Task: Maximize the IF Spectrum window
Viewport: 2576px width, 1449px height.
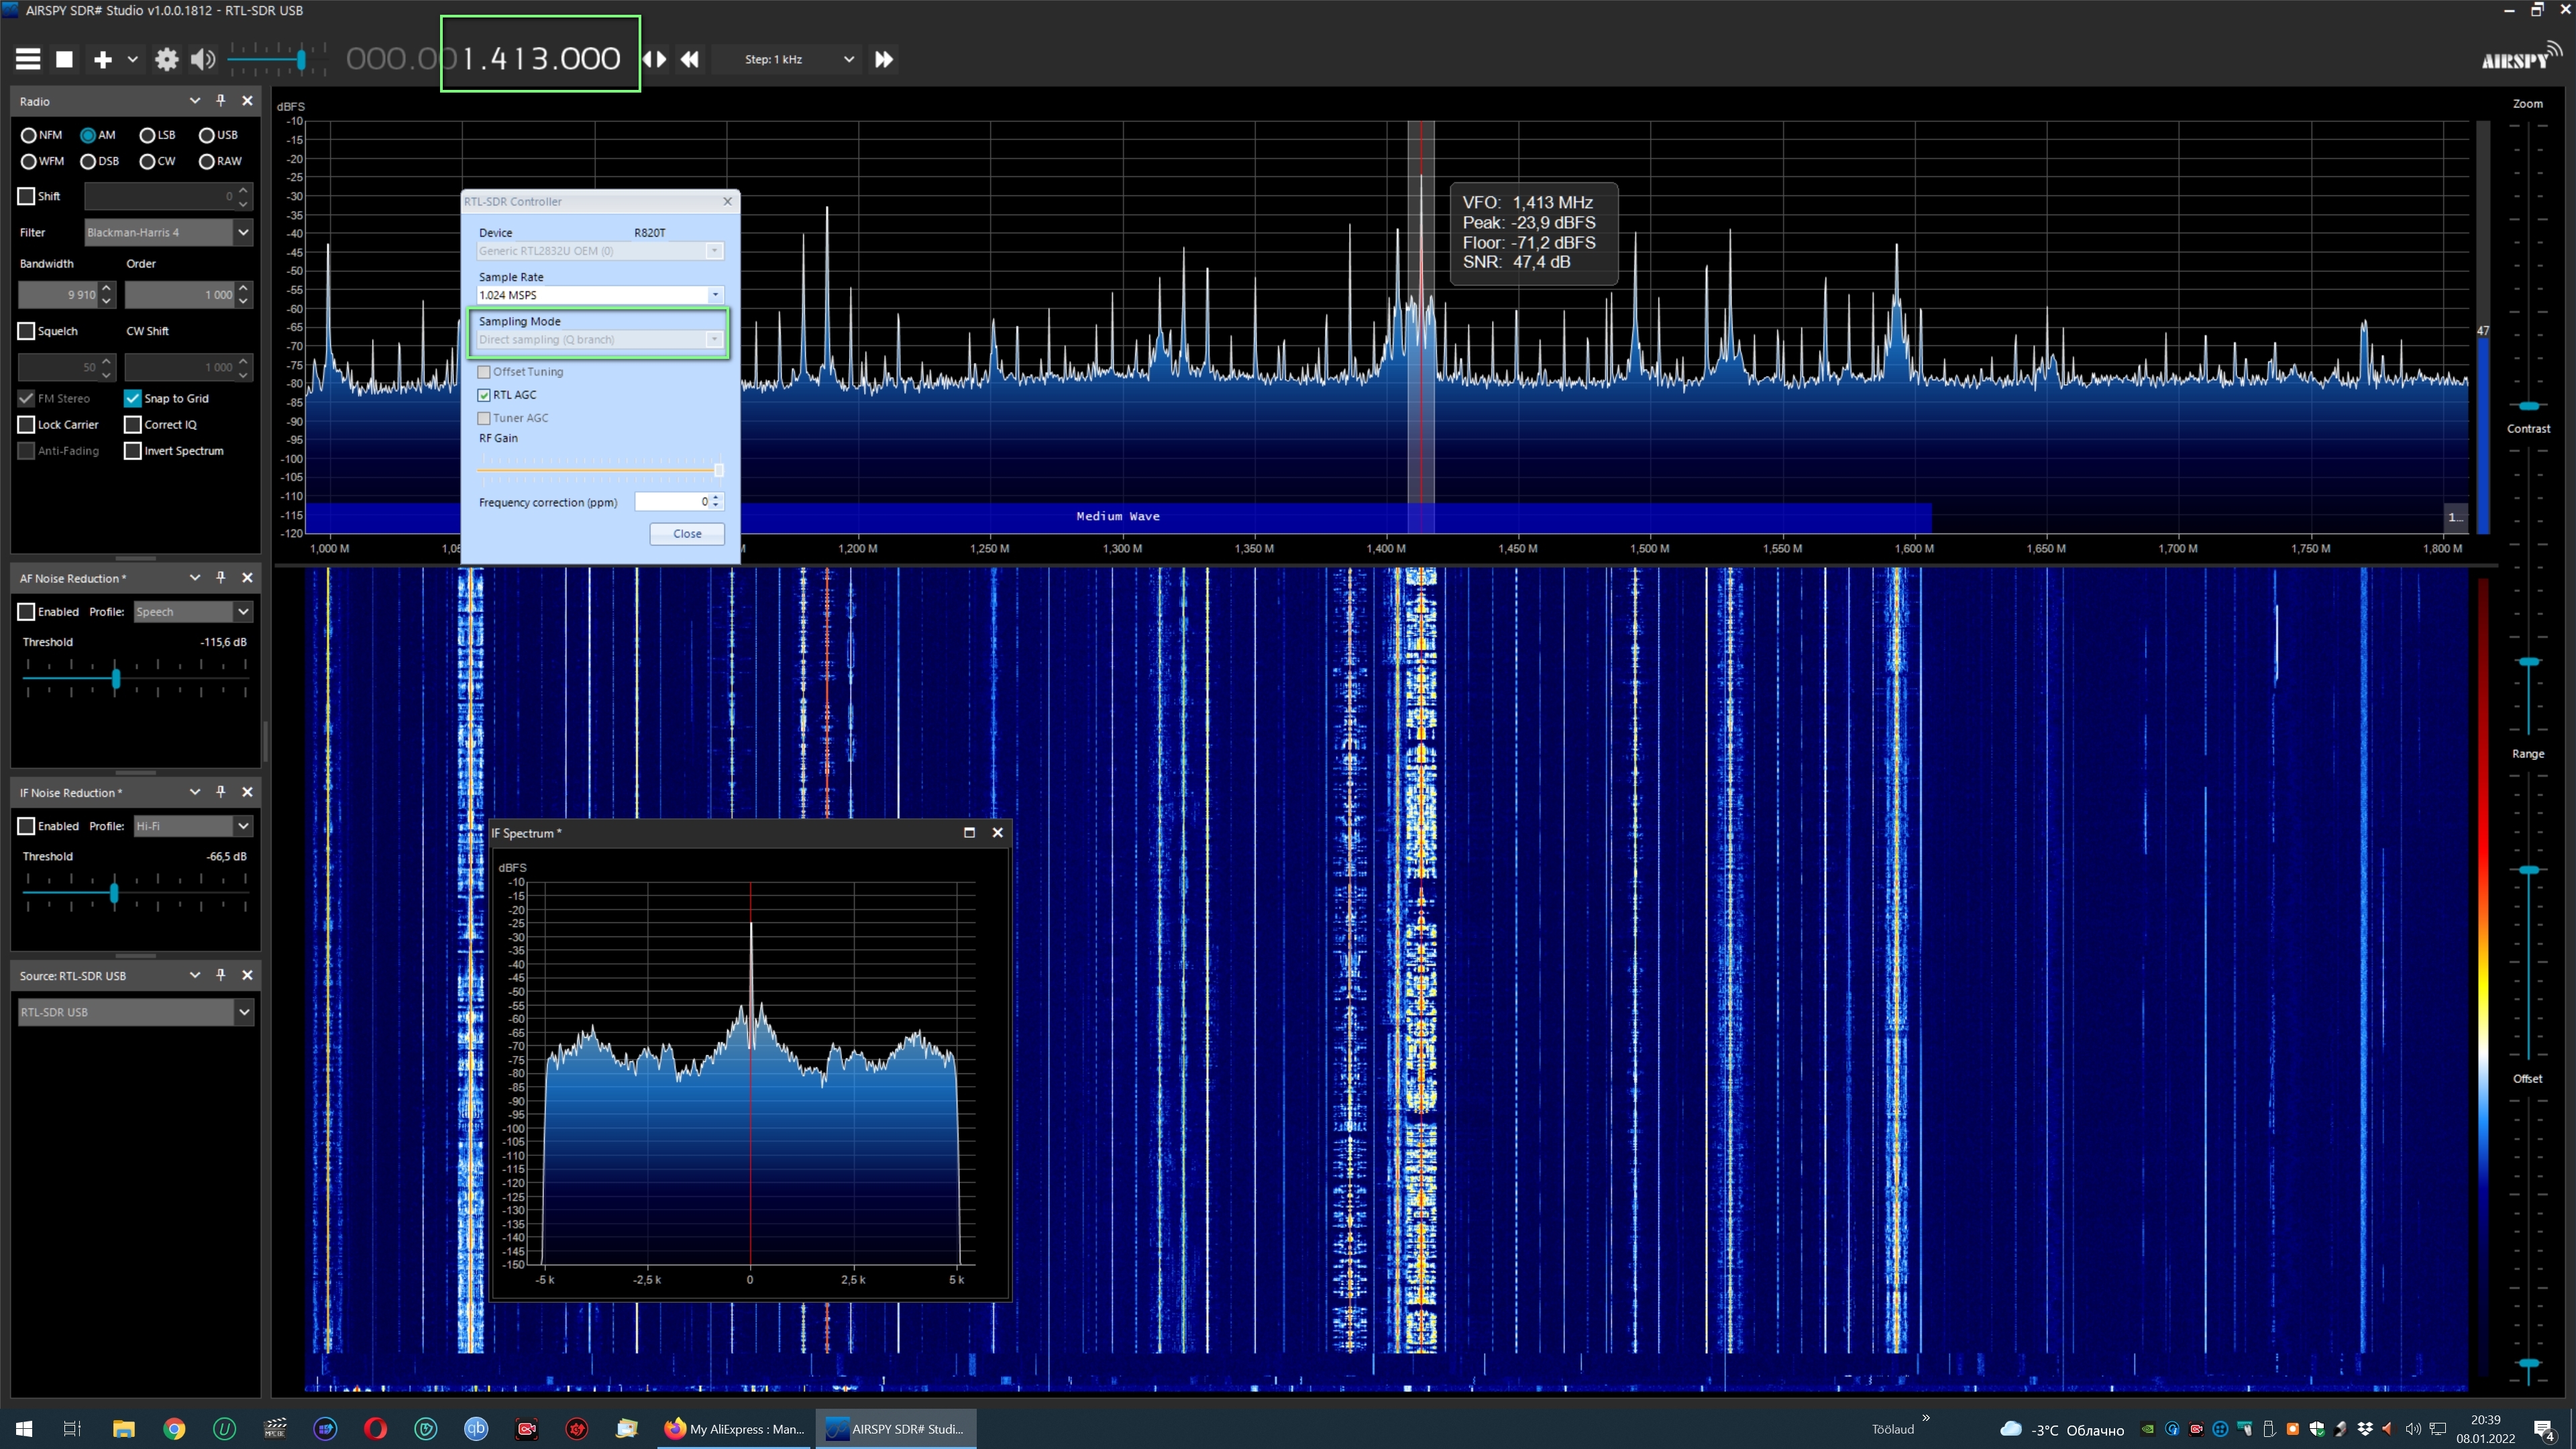Action: [x=969, y=833]
